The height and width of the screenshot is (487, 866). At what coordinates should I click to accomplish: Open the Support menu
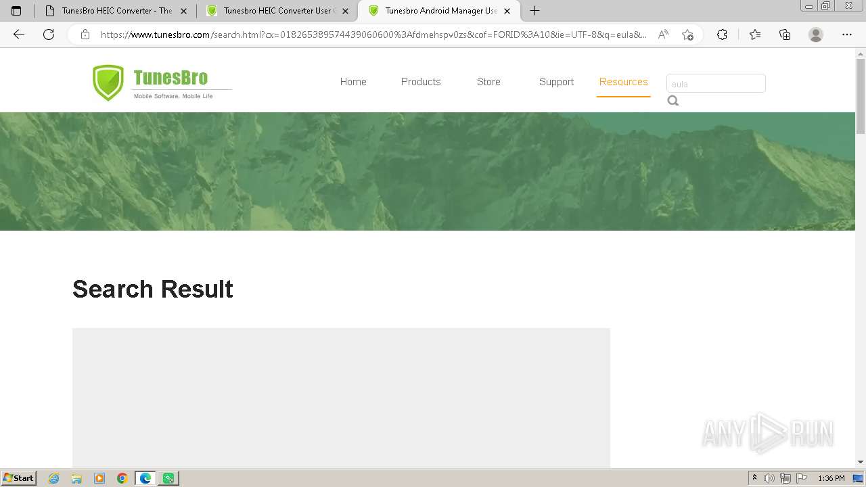(x=556, y=82)
